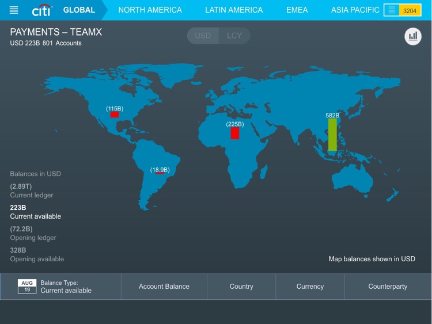
Task: Open the bar chart view icon
Action: pos(412,36)
